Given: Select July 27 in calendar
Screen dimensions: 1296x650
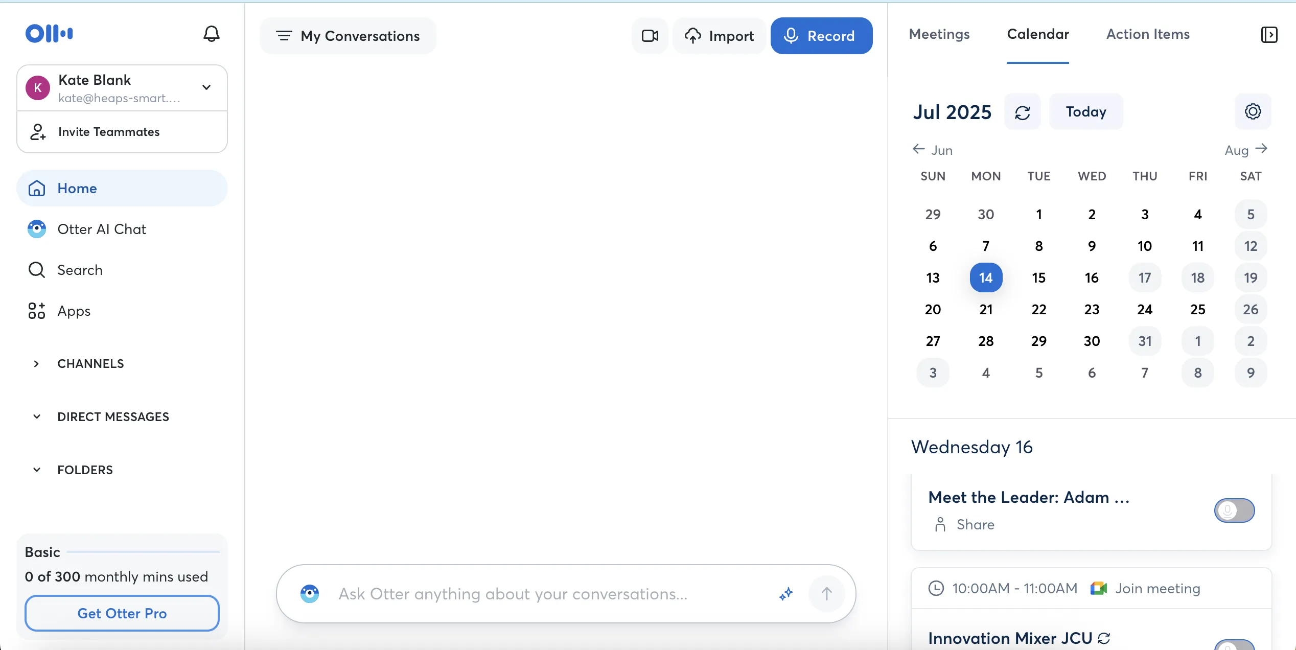Looking at the screenshot, I should click(x=933, y=341).
